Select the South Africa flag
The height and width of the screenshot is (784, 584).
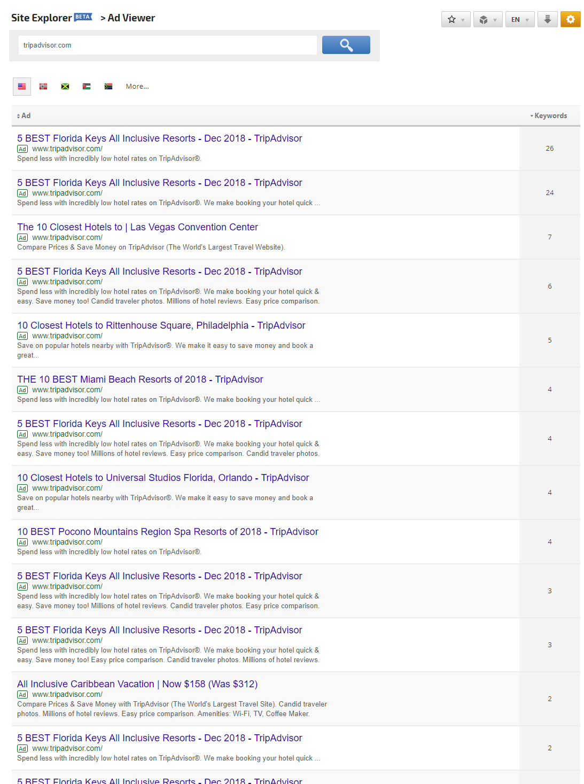[108, 86]
